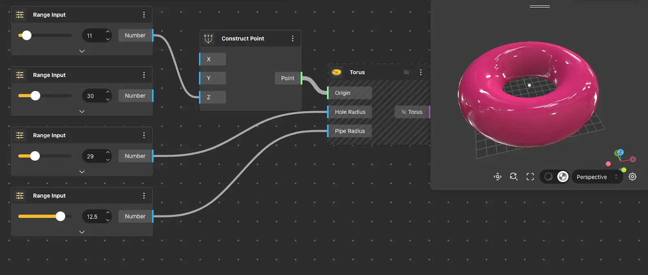Open the Construct Point node's three-dot menu

click(x=293, y=39)
